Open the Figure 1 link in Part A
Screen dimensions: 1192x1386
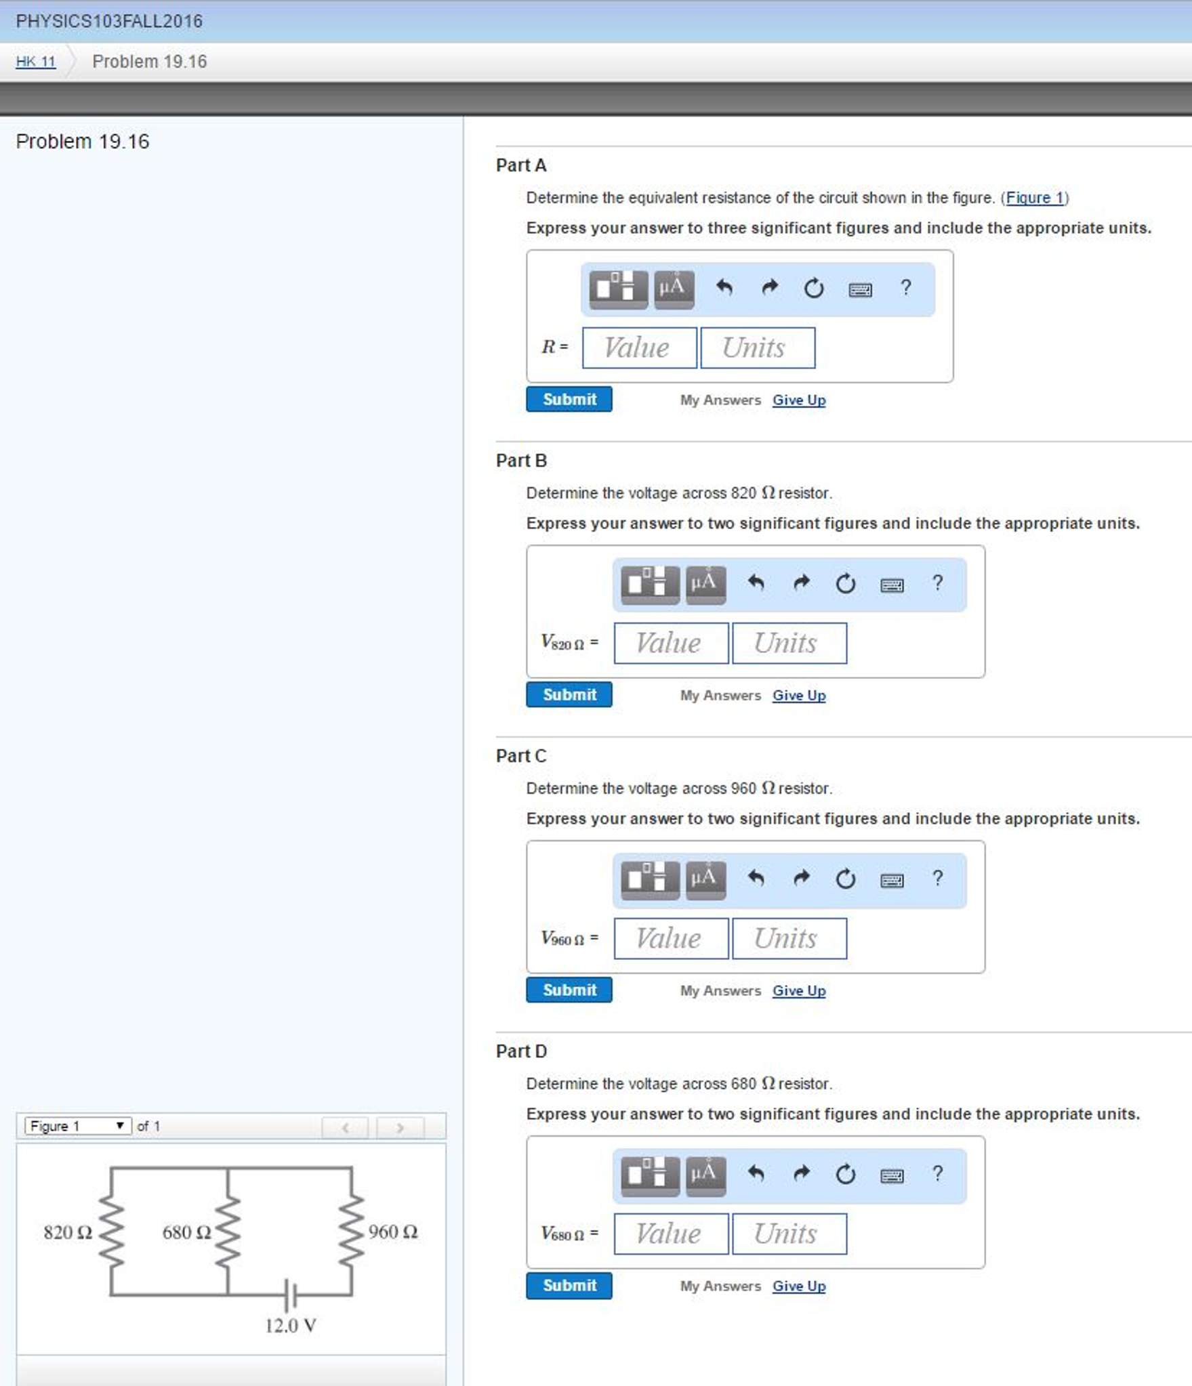1035,198
